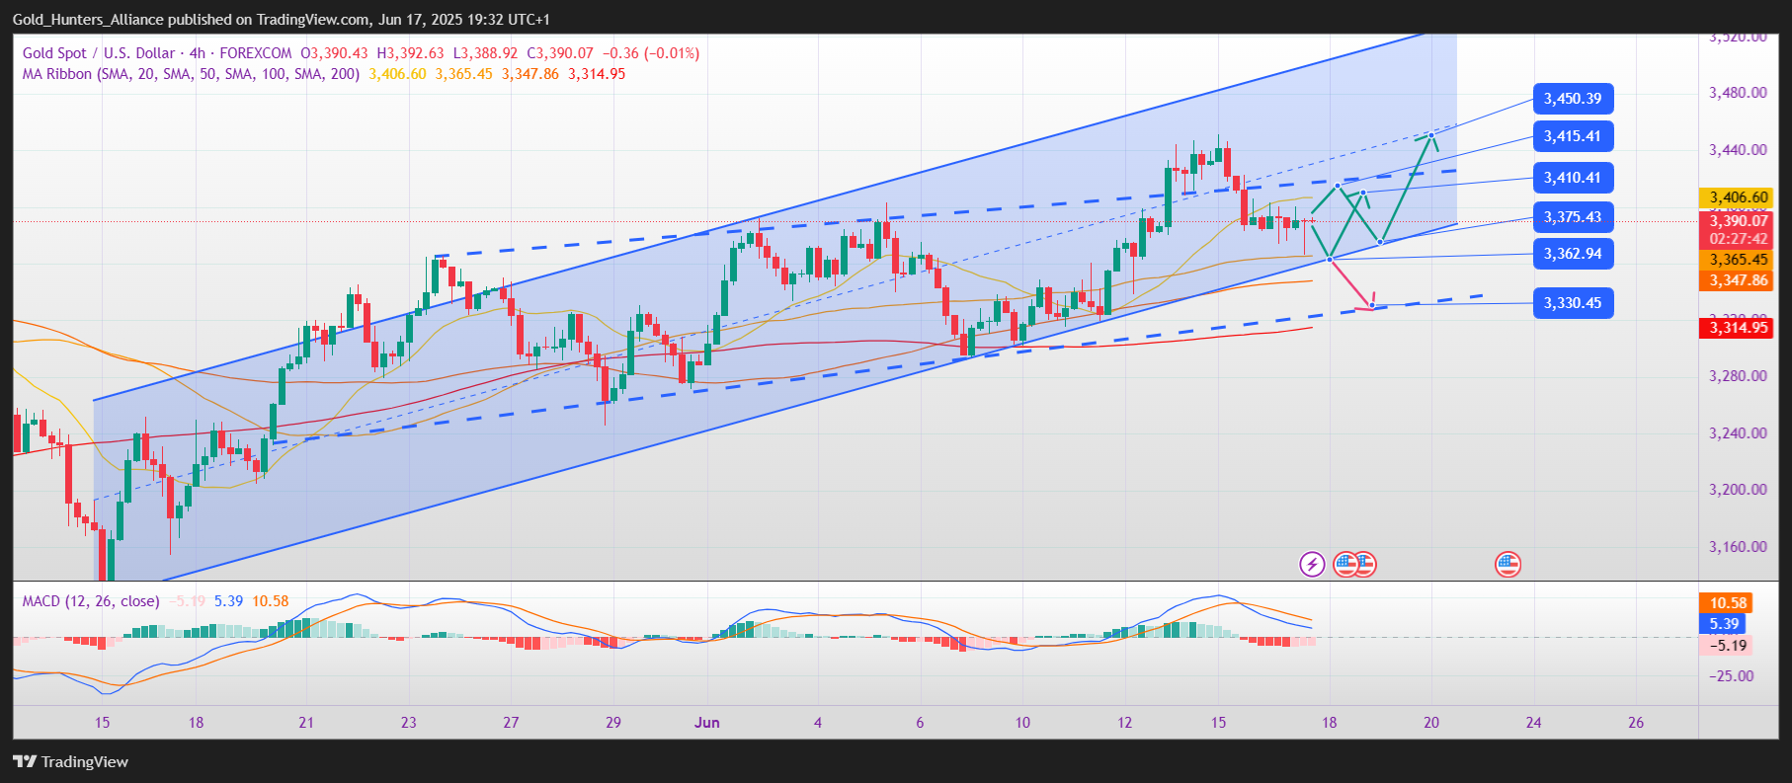Click the orange 3,347.86 price tag on axis
This screenshot has width=1792, height=783.
1736,280
